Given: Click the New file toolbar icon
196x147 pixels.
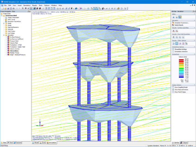Looking at the screenshot, I should tap(3, 8).
